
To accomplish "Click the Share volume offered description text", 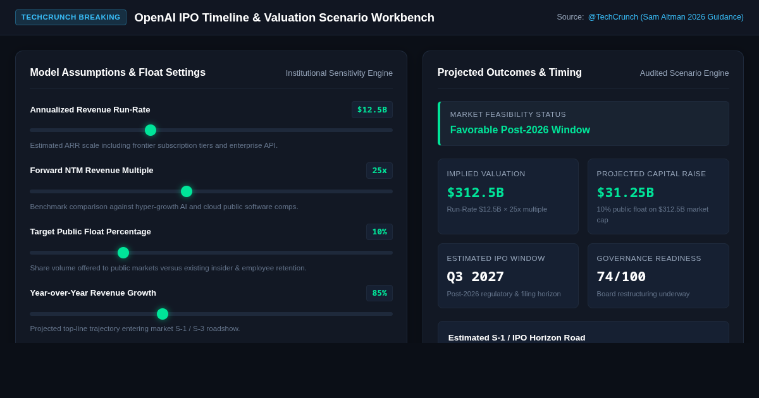I will click(168, 268).
